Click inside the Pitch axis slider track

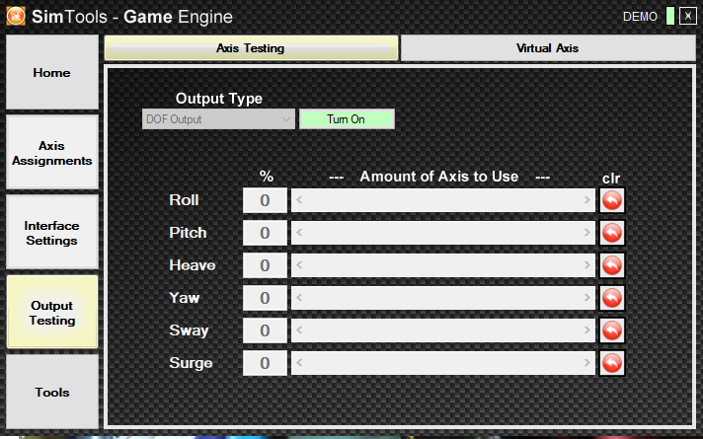tap(443, 233)
